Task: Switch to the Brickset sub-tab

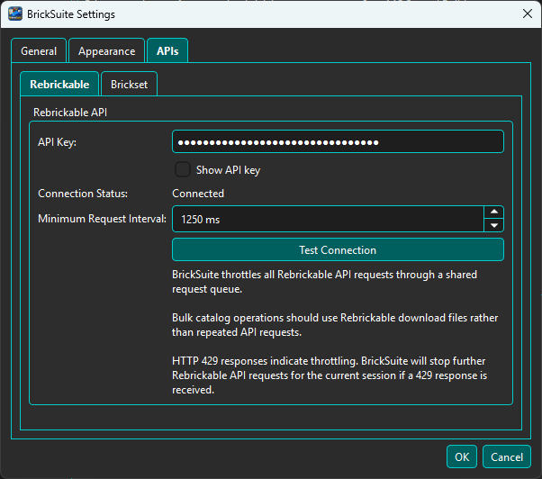Action: 129,85
